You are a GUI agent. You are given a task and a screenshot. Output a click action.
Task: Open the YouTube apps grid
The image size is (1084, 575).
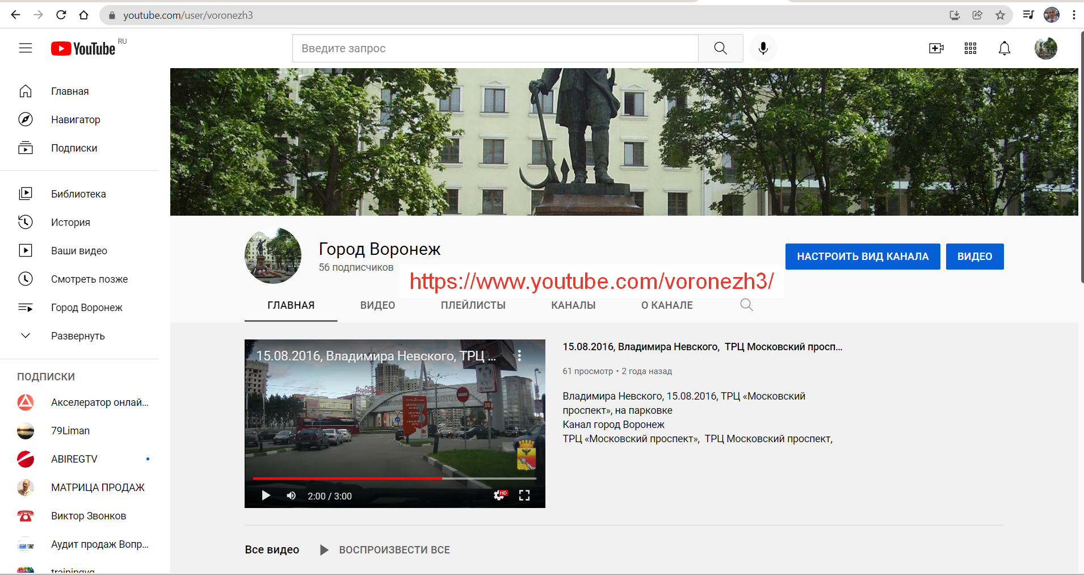pos(970,48)
